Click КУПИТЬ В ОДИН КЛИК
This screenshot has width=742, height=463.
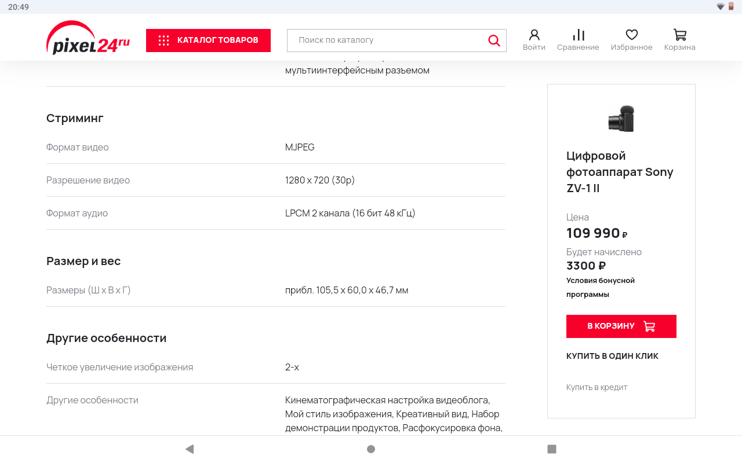(612, 356)
